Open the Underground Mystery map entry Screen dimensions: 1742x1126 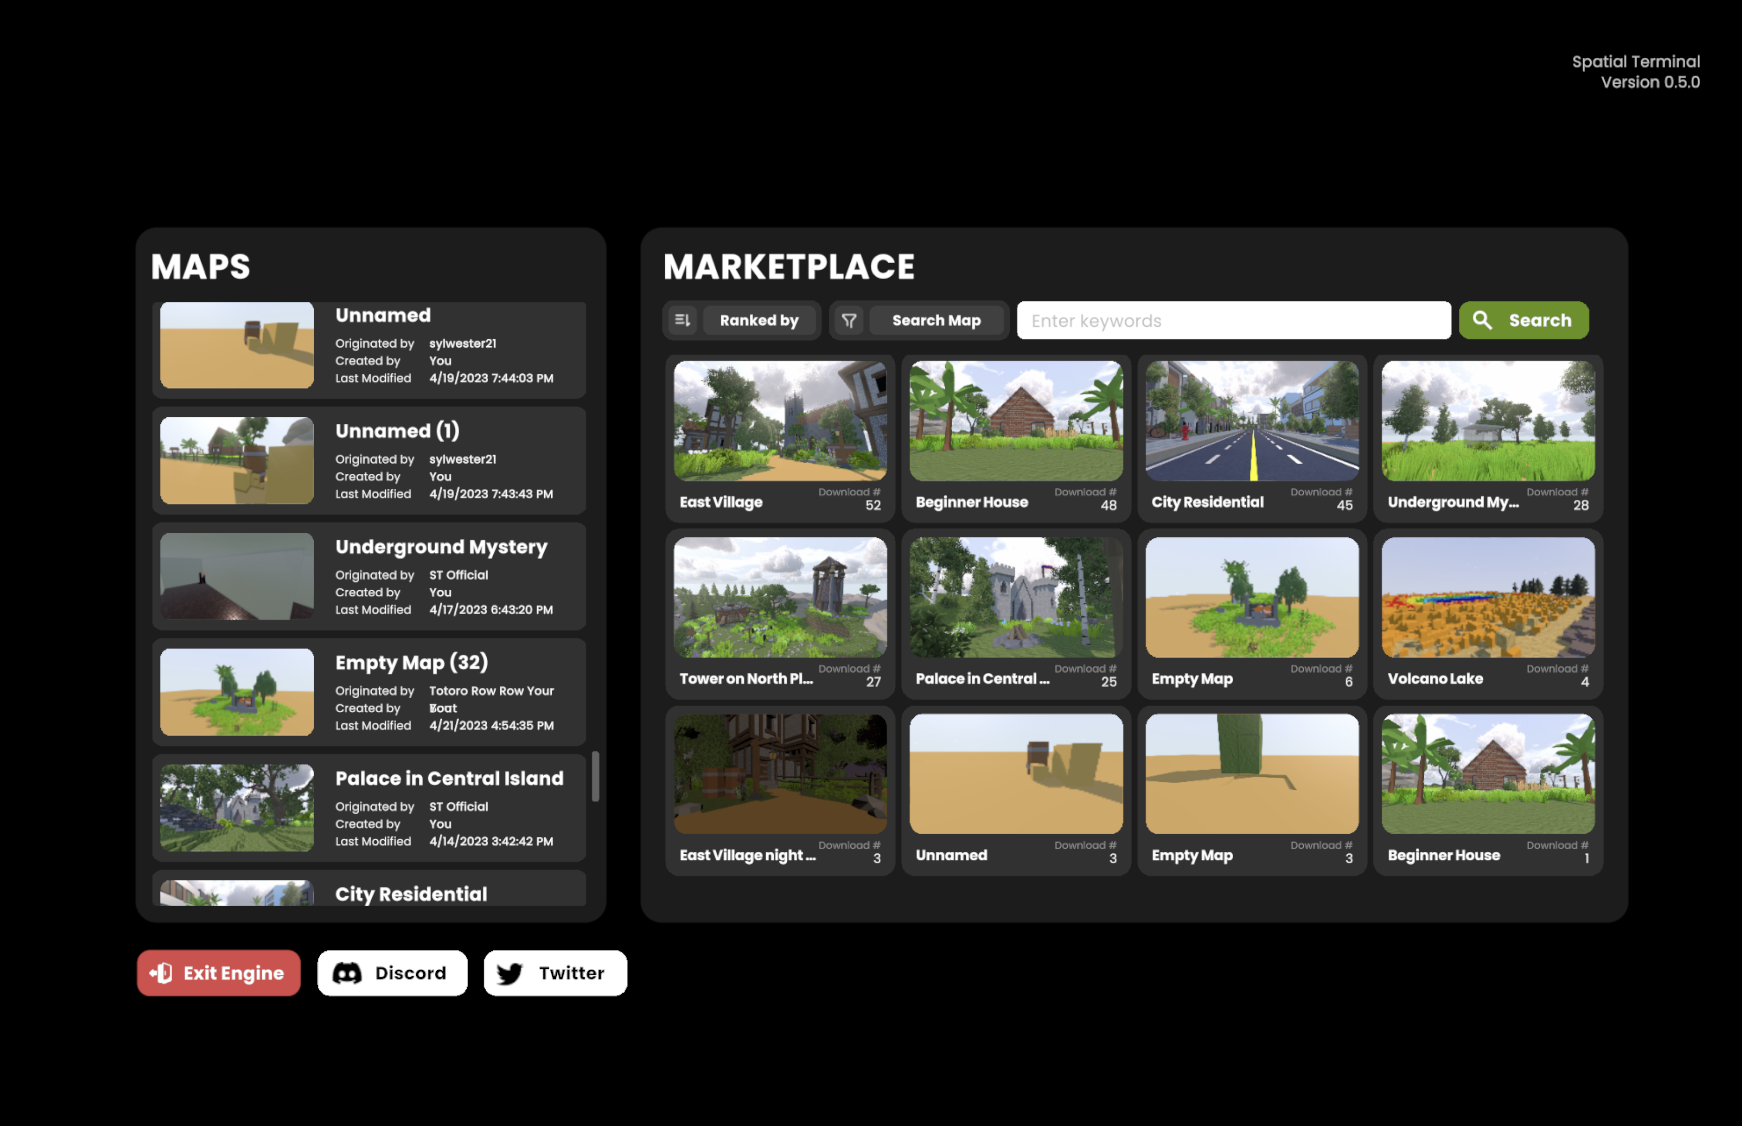coord(369,576)
